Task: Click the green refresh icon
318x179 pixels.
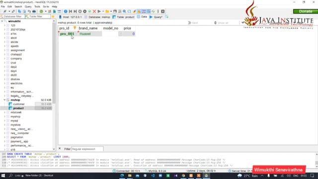Action: click(x=41, y=11)
